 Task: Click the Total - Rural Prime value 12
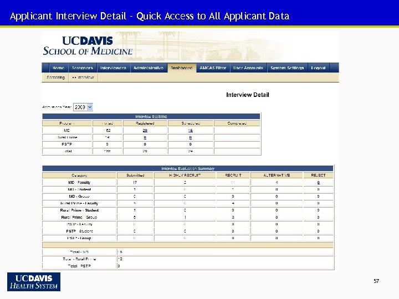(x=120, y=259)
